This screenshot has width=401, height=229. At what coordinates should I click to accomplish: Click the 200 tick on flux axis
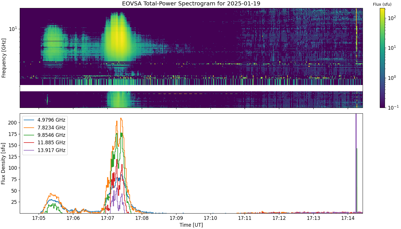(13, 123)
